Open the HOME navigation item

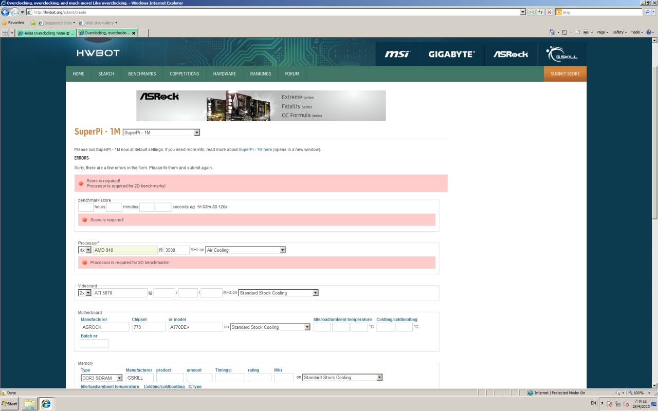78,74
